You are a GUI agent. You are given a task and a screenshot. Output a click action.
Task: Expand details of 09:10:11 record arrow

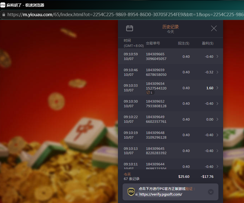coord(217,166)
